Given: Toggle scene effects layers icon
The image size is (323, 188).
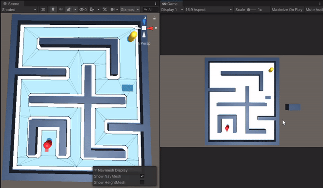Looking at the screenshot, I should click(x=69, y=10).
